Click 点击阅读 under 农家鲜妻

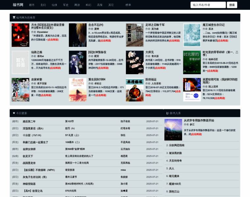click(x=46, y=95)
